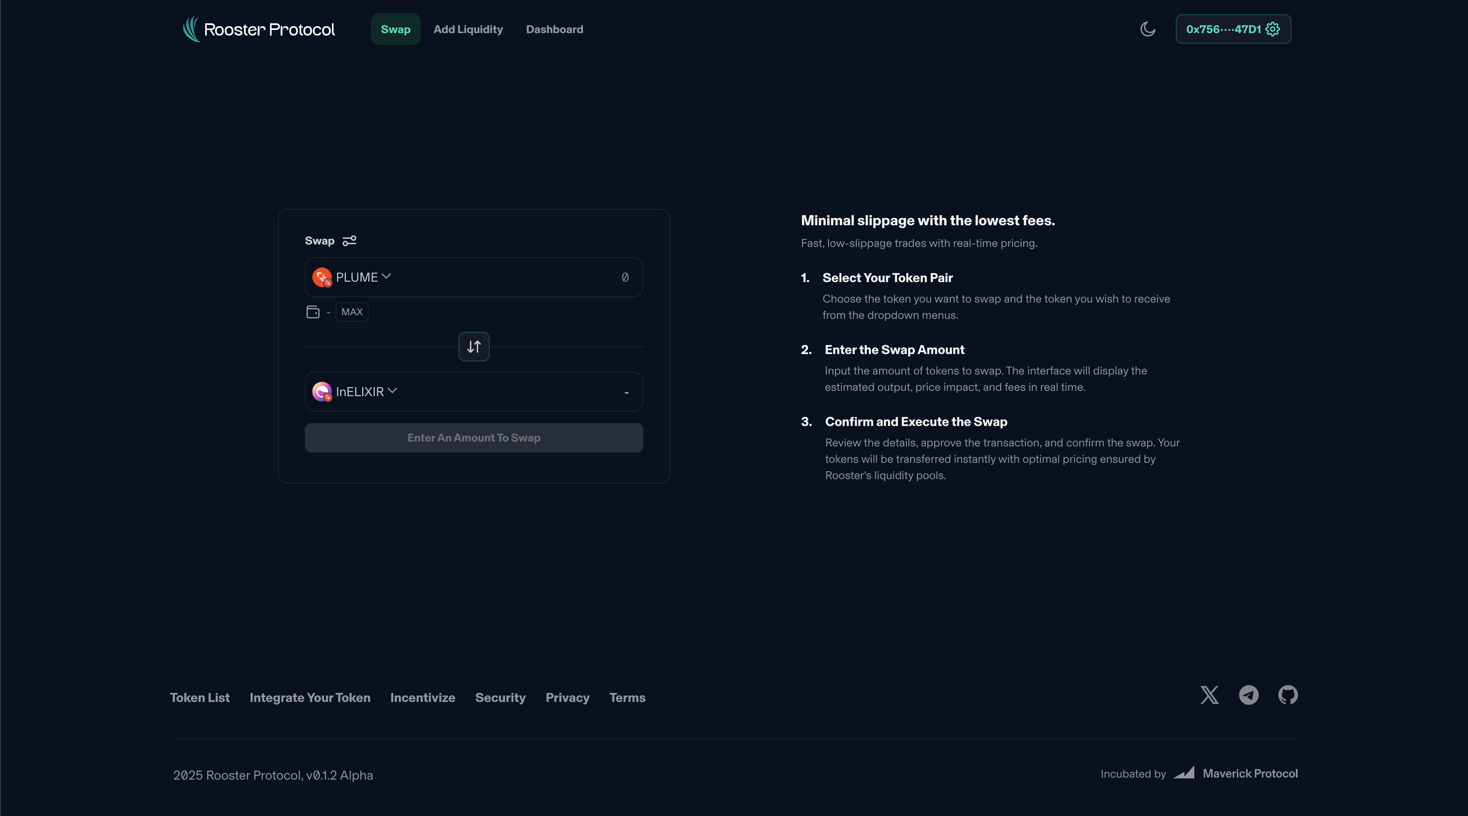Switch to the Add Liquidity tab

(468, 29)
